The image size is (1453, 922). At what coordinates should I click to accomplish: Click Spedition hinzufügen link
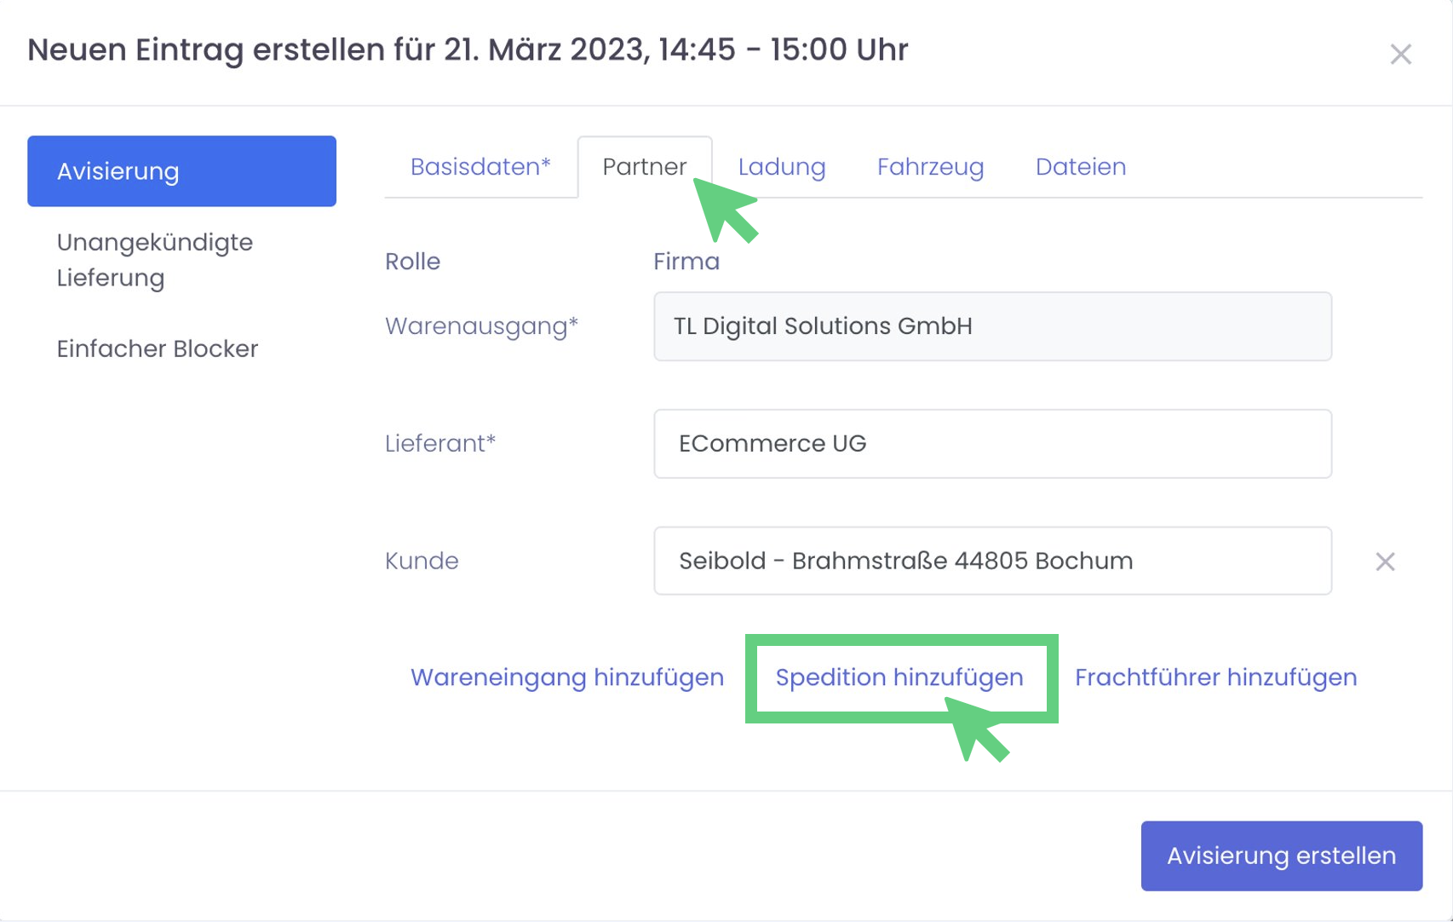(x=899, y=677)
